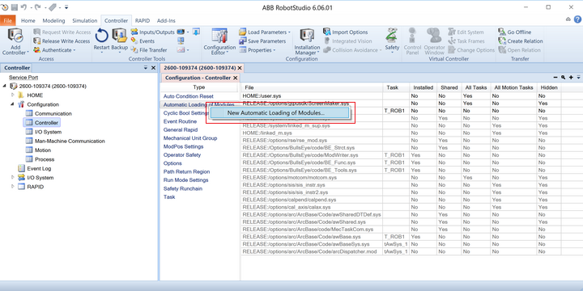This screenshot has width=583, height=291.
Task: Open the Events tool
Action: click(143, 41)
